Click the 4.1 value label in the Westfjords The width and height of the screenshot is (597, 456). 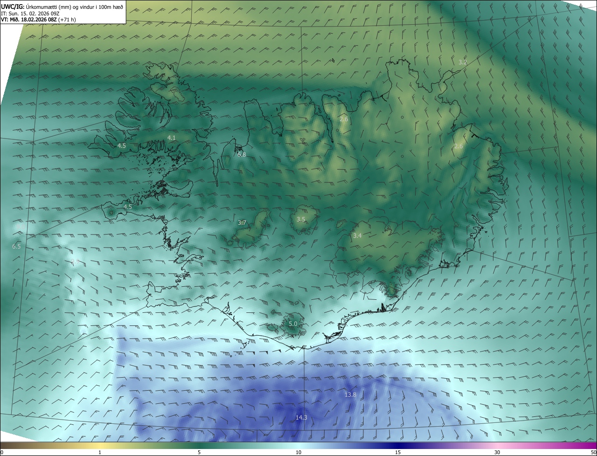[x=171, y=138]
